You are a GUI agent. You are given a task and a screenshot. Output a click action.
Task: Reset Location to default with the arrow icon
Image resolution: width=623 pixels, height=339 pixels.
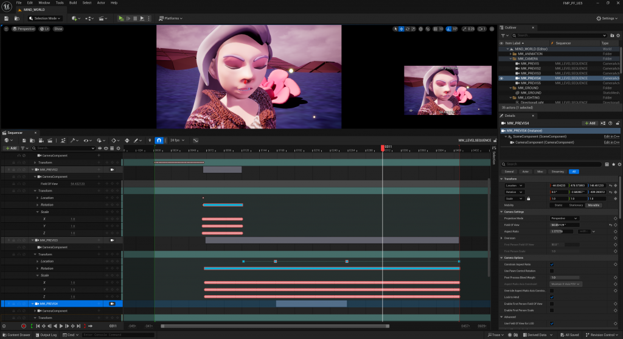610,185
